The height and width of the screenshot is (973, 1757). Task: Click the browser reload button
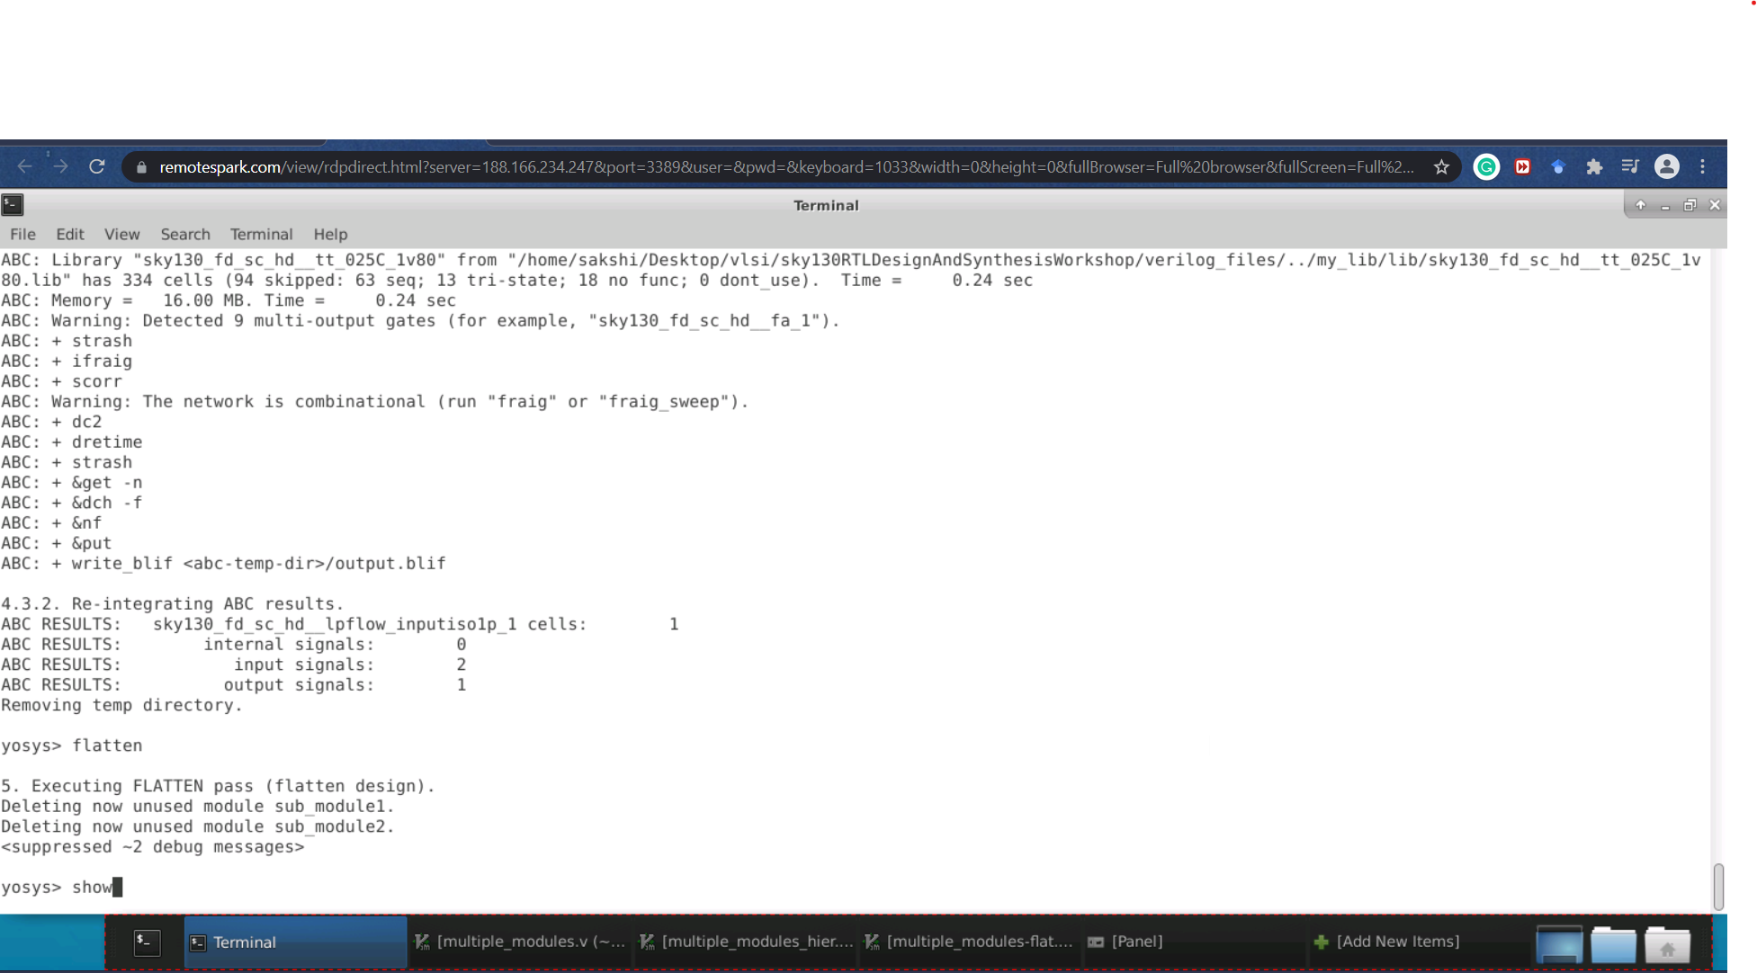[x=97, y=166]
